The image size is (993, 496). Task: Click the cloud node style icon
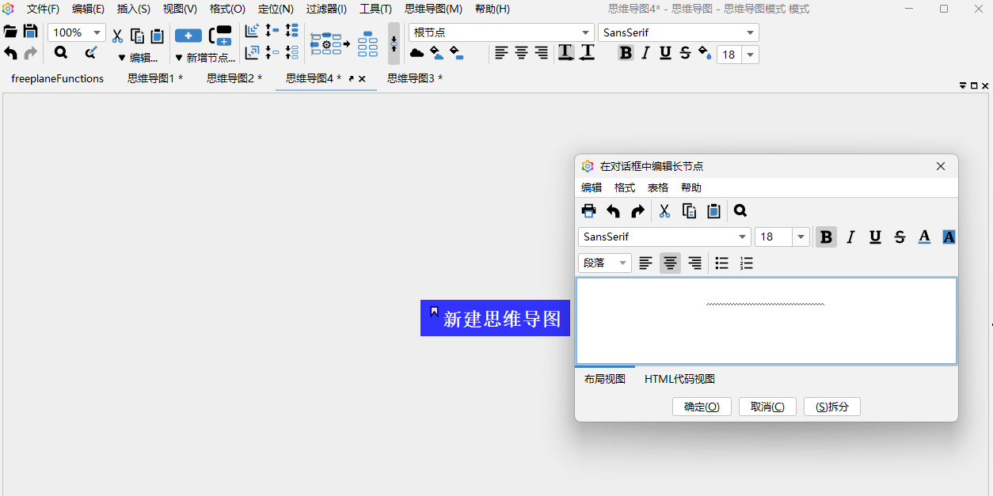coord(417,52)
